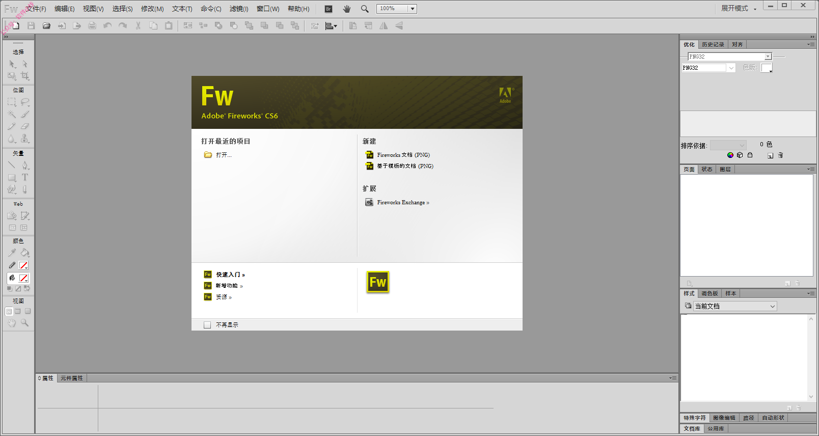Select the Text tool
Image resolution: width=819 pixels, height=436 pixels.
coord(24,177)
